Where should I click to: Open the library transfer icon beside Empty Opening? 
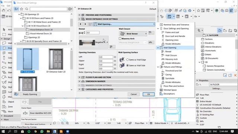point(16,94)
